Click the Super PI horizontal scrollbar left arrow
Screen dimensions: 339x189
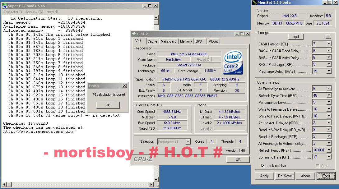[x=4, y=184]
